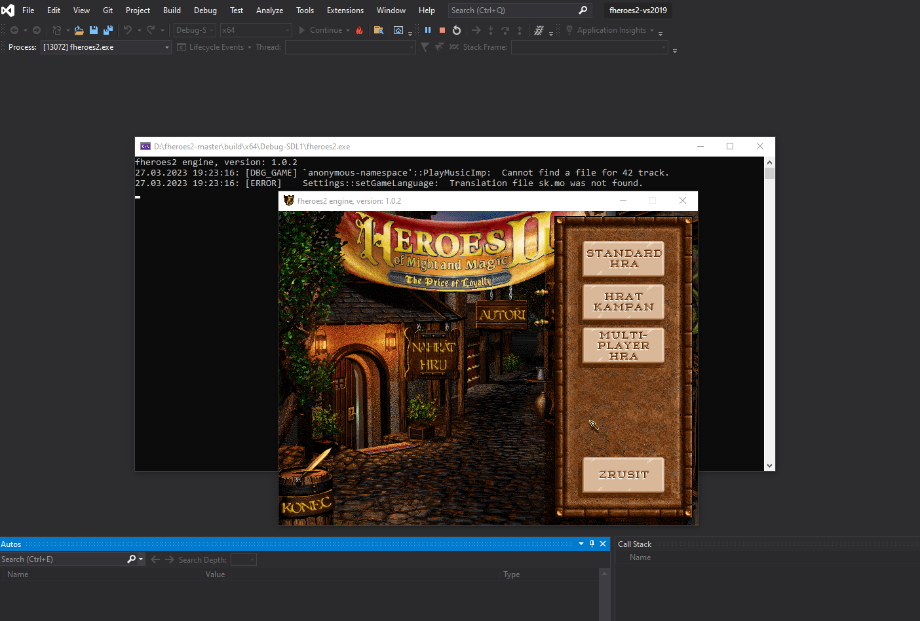This screenshot has height=621, width=920.
Task: Click the Show Diagnostic Tools icon
Action: tap(398, 29)
